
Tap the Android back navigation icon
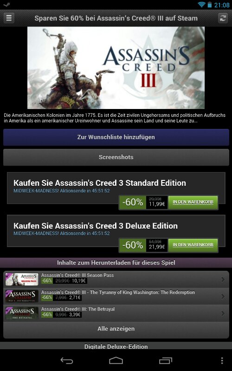pyautogui.click(x=67, y=360)
